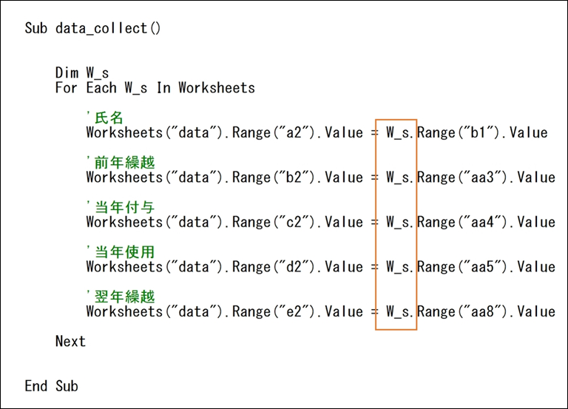Click the Sub data_collect() declaration line

(x=92, y=28)
